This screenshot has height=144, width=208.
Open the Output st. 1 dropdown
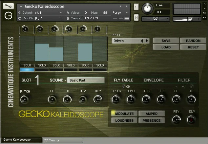coord(40,13)
